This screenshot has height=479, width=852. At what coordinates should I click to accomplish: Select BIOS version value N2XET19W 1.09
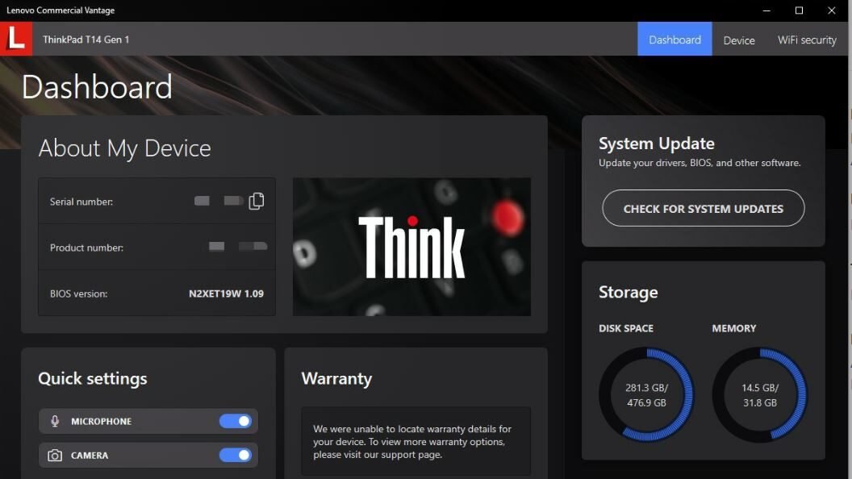pyautogui.click(x=226, y=294)
